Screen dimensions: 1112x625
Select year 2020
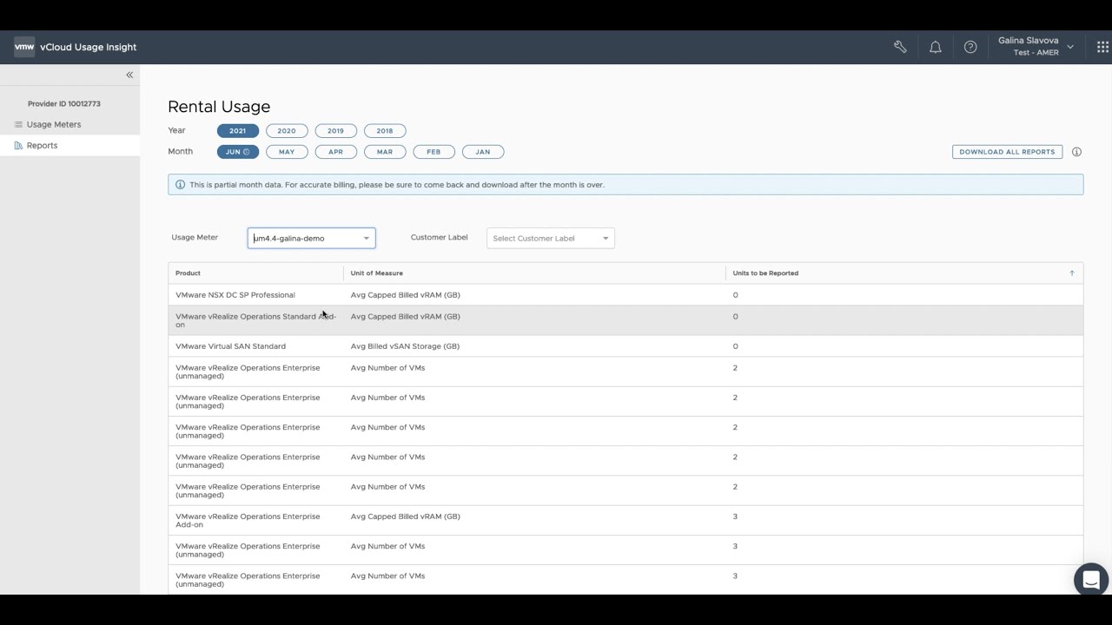click(287, 131)
